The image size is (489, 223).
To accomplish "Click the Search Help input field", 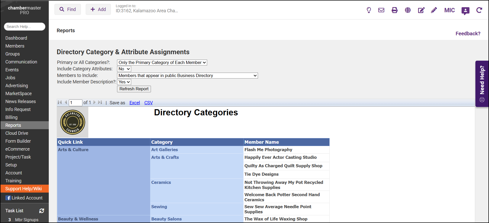I will click(x=25, y=27).
